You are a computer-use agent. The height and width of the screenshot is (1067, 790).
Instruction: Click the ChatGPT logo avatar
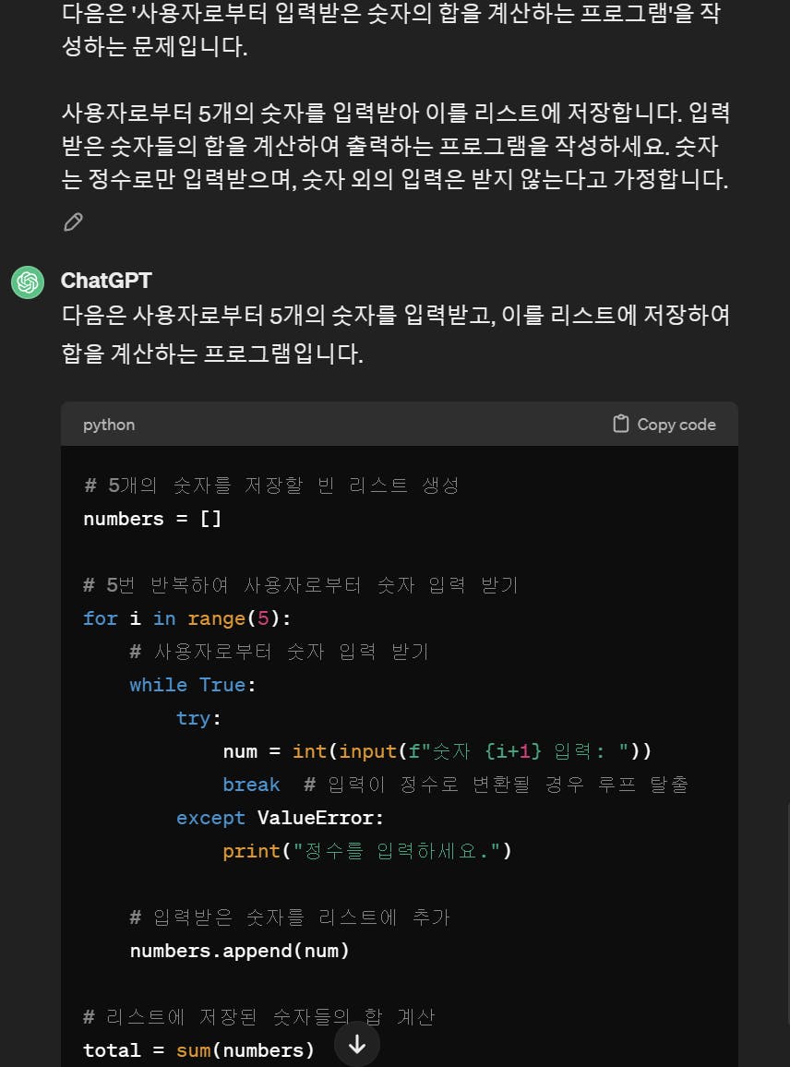tap(28, 282)
